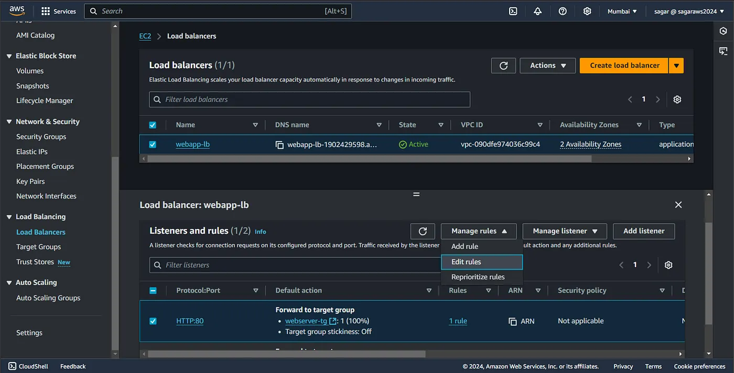
Task: Collapse the Manage rules dropdown
Action: 479,231
